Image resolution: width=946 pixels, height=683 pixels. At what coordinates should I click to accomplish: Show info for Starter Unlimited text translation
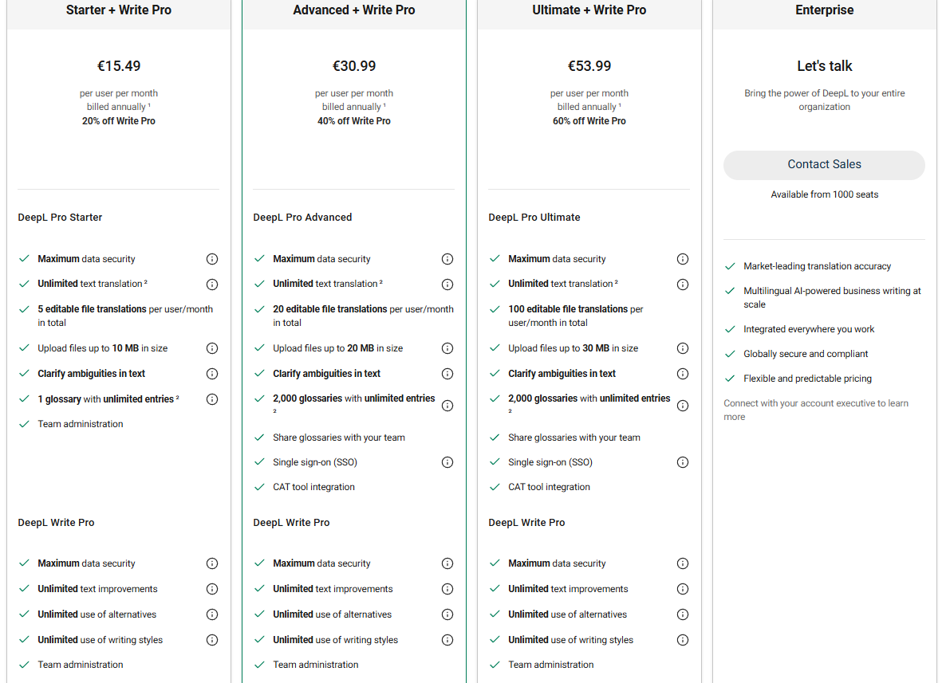211,285
